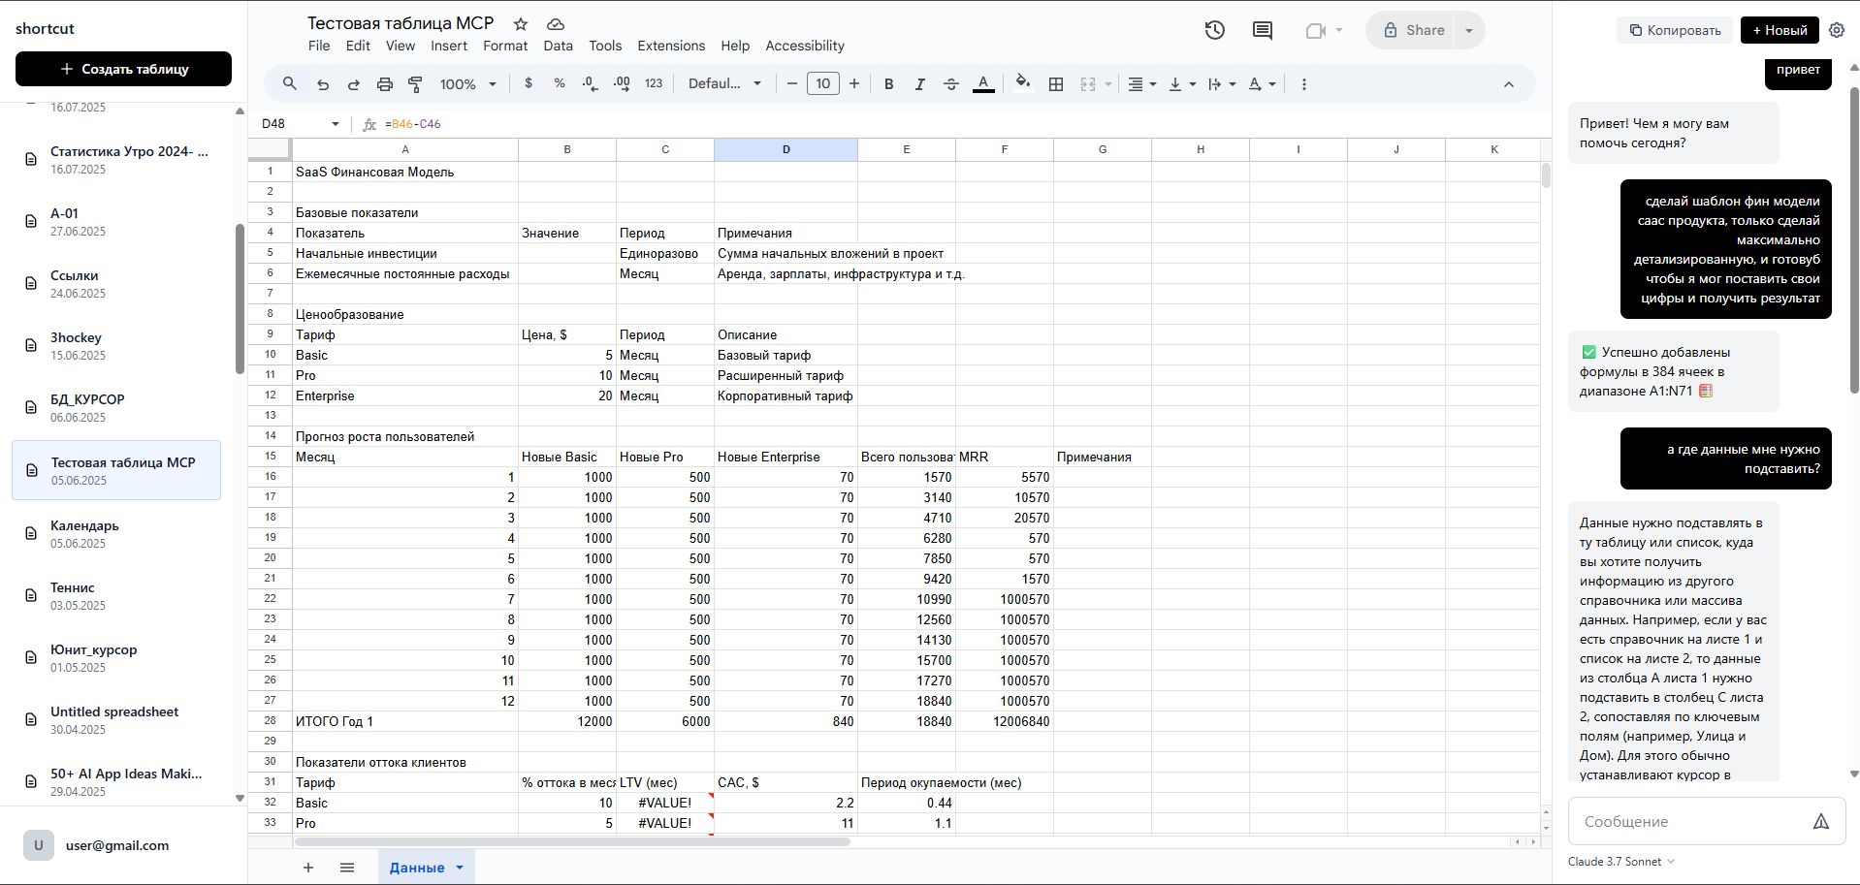Open the Format menu
The height and width of the screenshot is (885, 1860).
(505, 46)
